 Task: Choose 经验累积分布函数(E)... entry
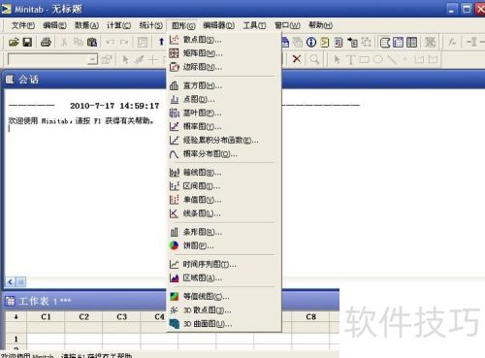pyautogui.click(x=224, y=141)
